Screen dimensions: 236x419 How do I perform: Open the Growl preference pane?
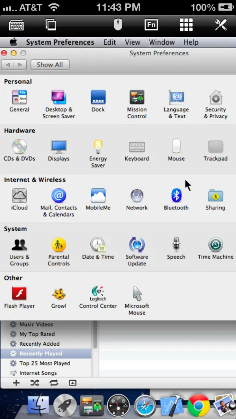(x=59, y=298)
